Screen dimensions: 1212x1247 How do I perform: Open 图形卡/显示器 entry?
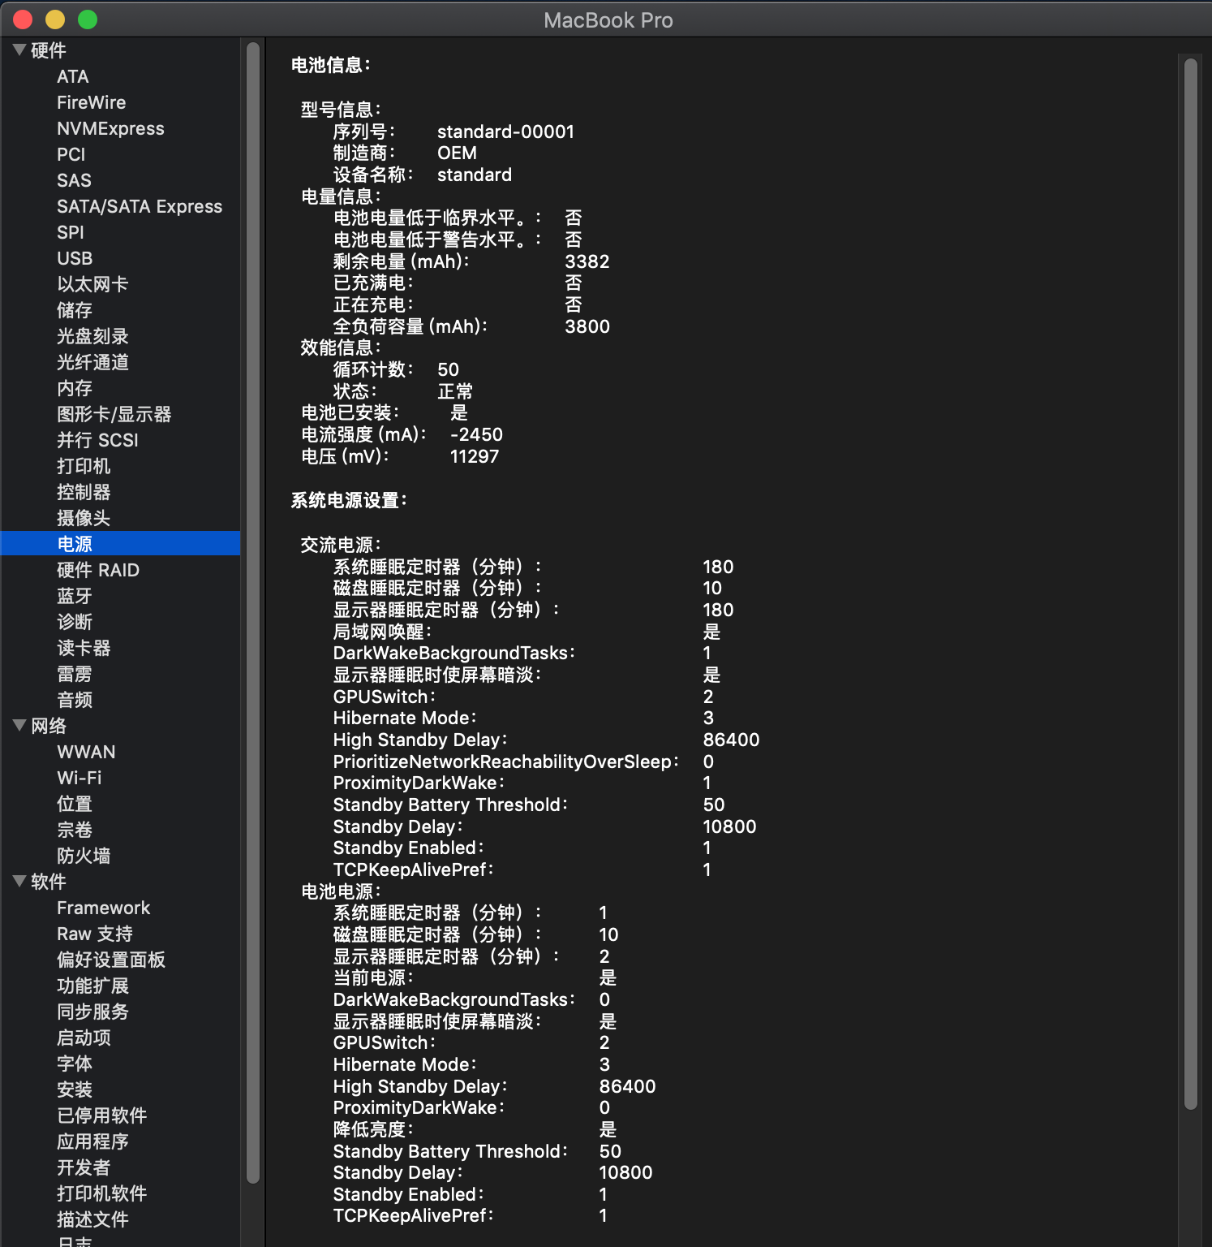pyautogui.click(x=114, y=414)
